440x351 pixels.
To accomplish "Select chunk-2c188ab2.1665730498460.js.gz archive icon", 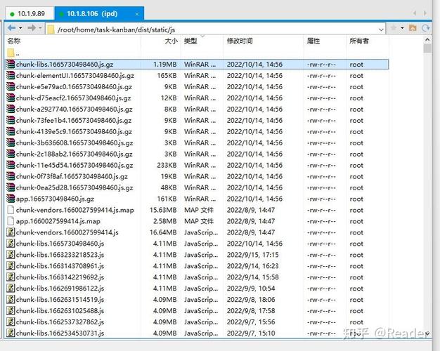I will coord(11,154).
